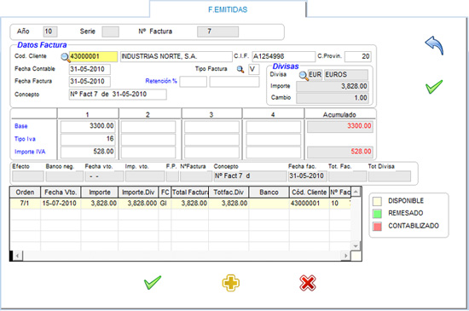The width and height of the screenshot is (469, 311).
Task: Click the C.Provin. field showing 20
Action: point(358,56)
